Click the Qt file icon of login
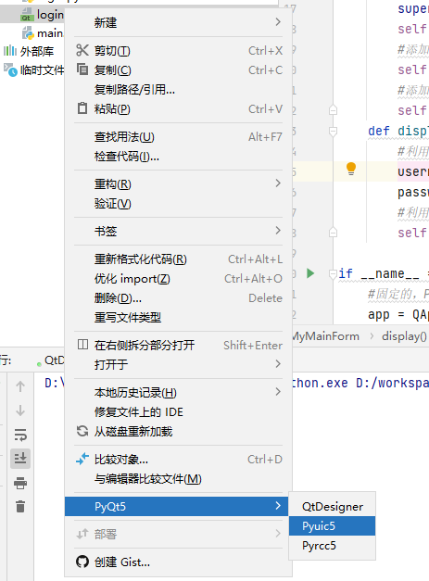The height and width of the screenshot is (581, 429). click(x=27, y=15)
